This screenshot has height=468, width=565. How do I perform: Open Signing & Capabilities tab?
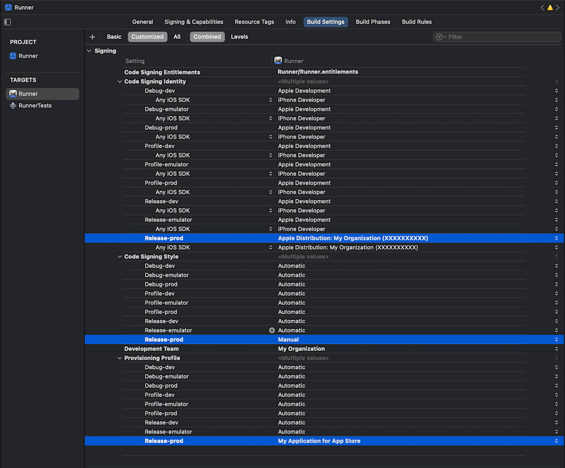[x=194, y=22]
